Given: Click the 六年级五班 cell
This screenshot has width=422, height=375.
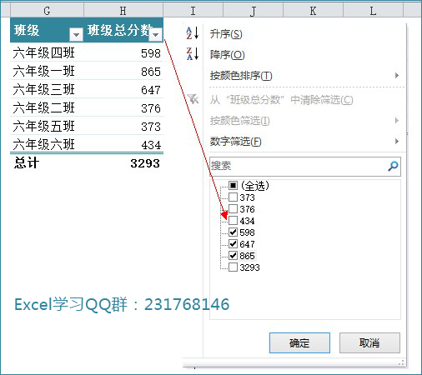Looking at the screenshot, I should [x=47, y=126].
